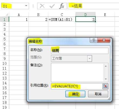
Task: Click the help question mark in dialog
Action: point(94,40)
